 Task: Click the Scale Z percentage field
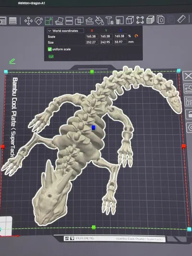[x=120, y=36]
